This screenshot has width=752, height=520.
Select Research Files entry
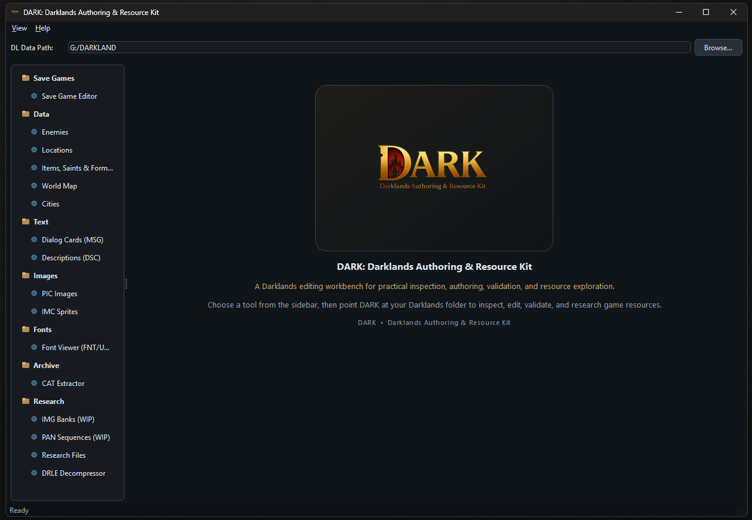tap(64, 455)
